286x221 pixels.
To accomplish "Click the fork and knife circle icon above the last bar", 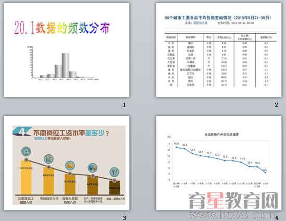I will (115, 172).
